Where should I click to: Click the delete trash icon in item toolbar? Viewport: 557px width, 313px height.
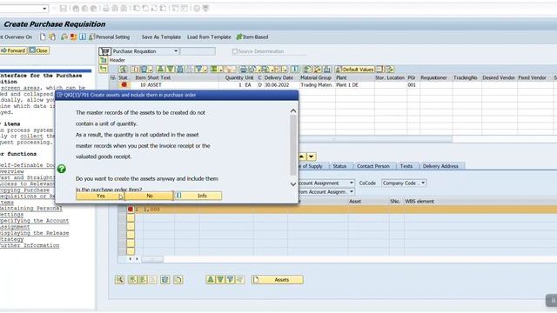[145, 70]
